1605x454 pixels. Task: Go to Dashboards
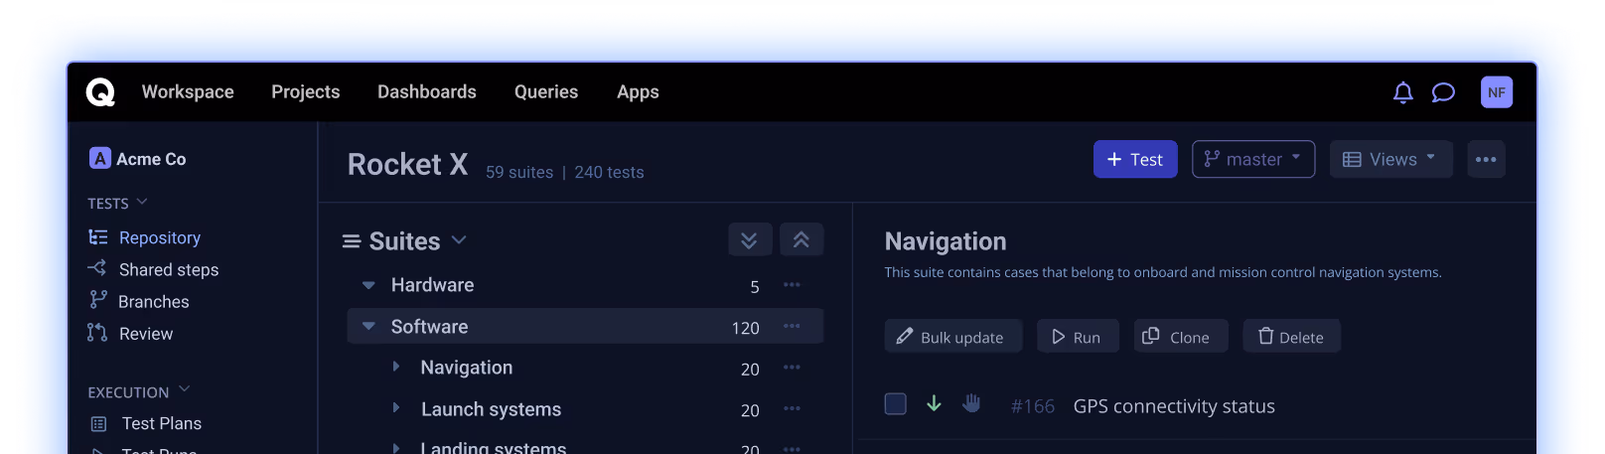tap(427, 92)
